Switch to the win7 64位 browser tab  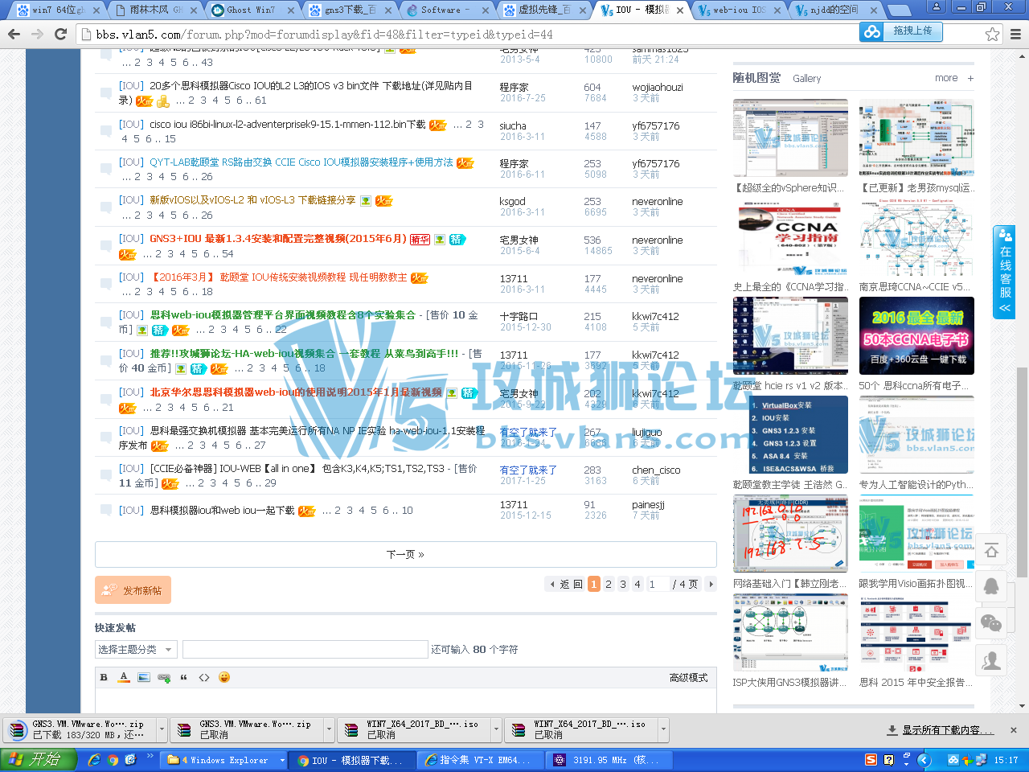[56, 10]
